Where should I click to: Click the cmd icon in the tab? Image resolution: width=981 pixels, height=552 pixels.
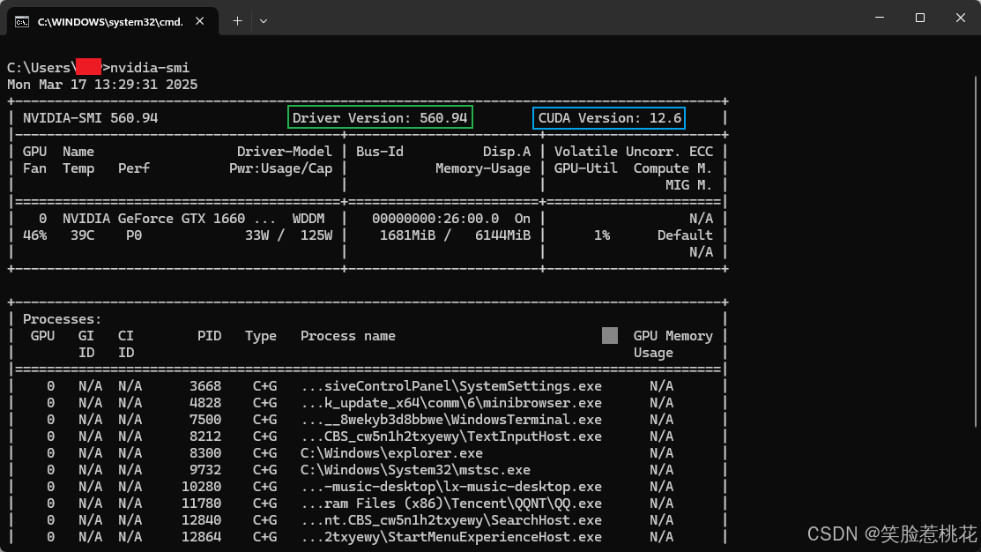(22, 22)
